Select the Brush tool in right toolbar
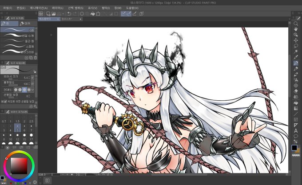This screenshot has height=185, width=302. click(x=296, y=74)
